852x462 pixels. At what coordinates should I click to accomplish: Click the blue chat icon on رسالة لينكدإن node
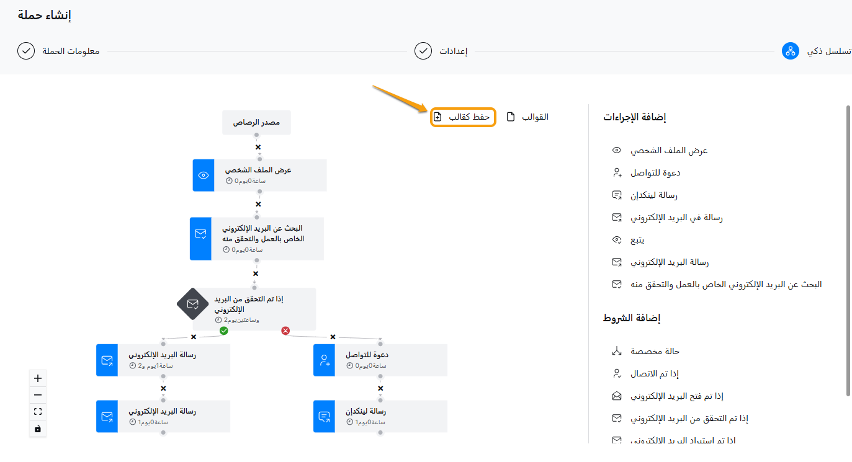324,416
